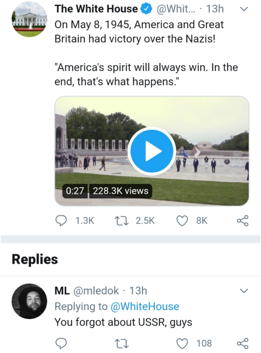Share the White House tweet
This screenshot has height=353, width=261.
point(243,221)
